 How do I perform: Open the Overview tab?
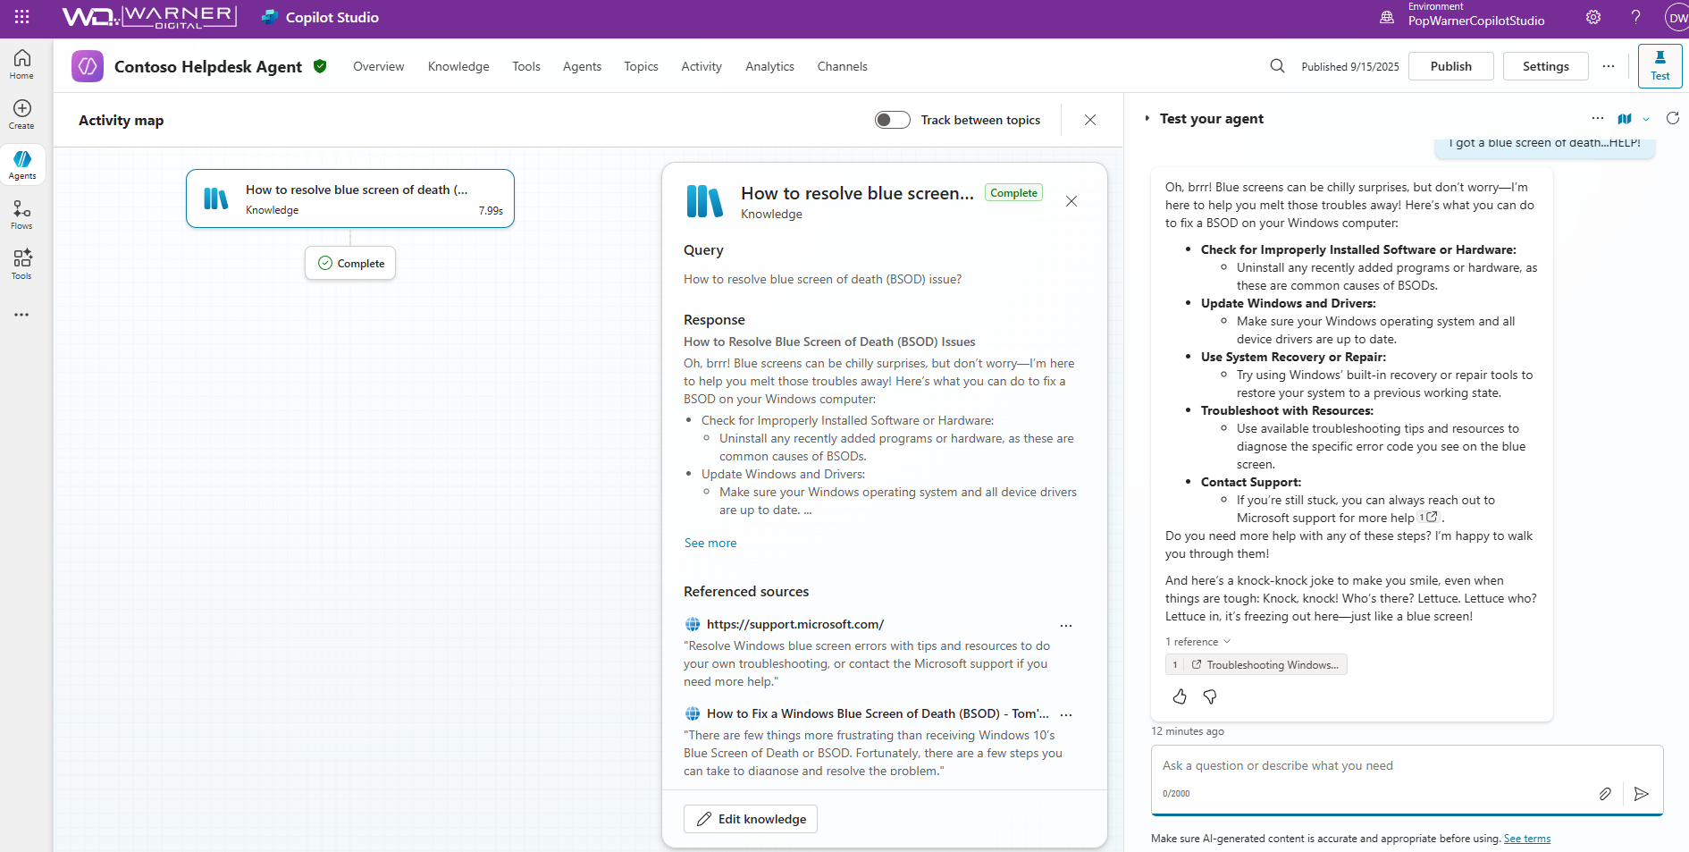pos(378,66)
